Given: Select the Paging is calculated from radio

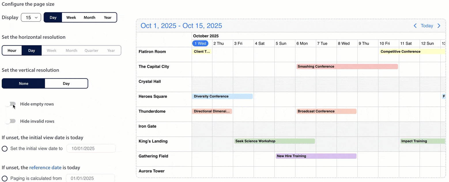Looking at the screenshot, I should tap(5, 179).
